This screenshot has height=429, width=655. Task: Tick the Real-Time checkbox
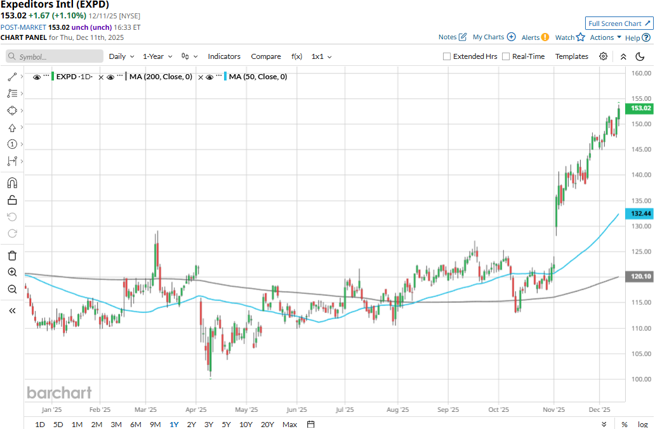(506, 56)
